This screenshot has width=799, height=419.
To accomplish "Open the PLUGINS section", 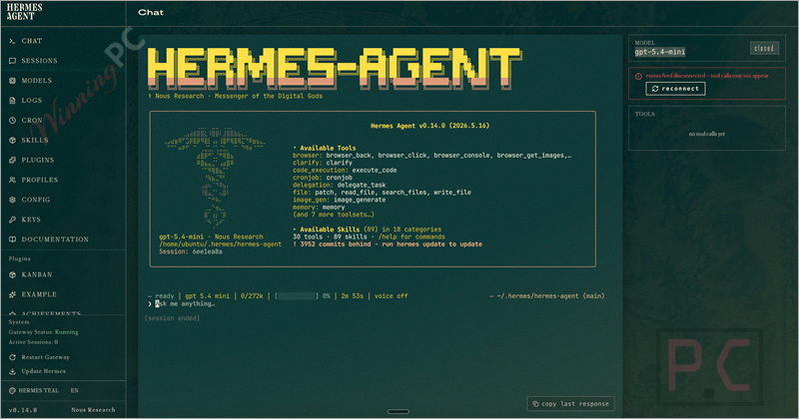I will tap(38, 160).
